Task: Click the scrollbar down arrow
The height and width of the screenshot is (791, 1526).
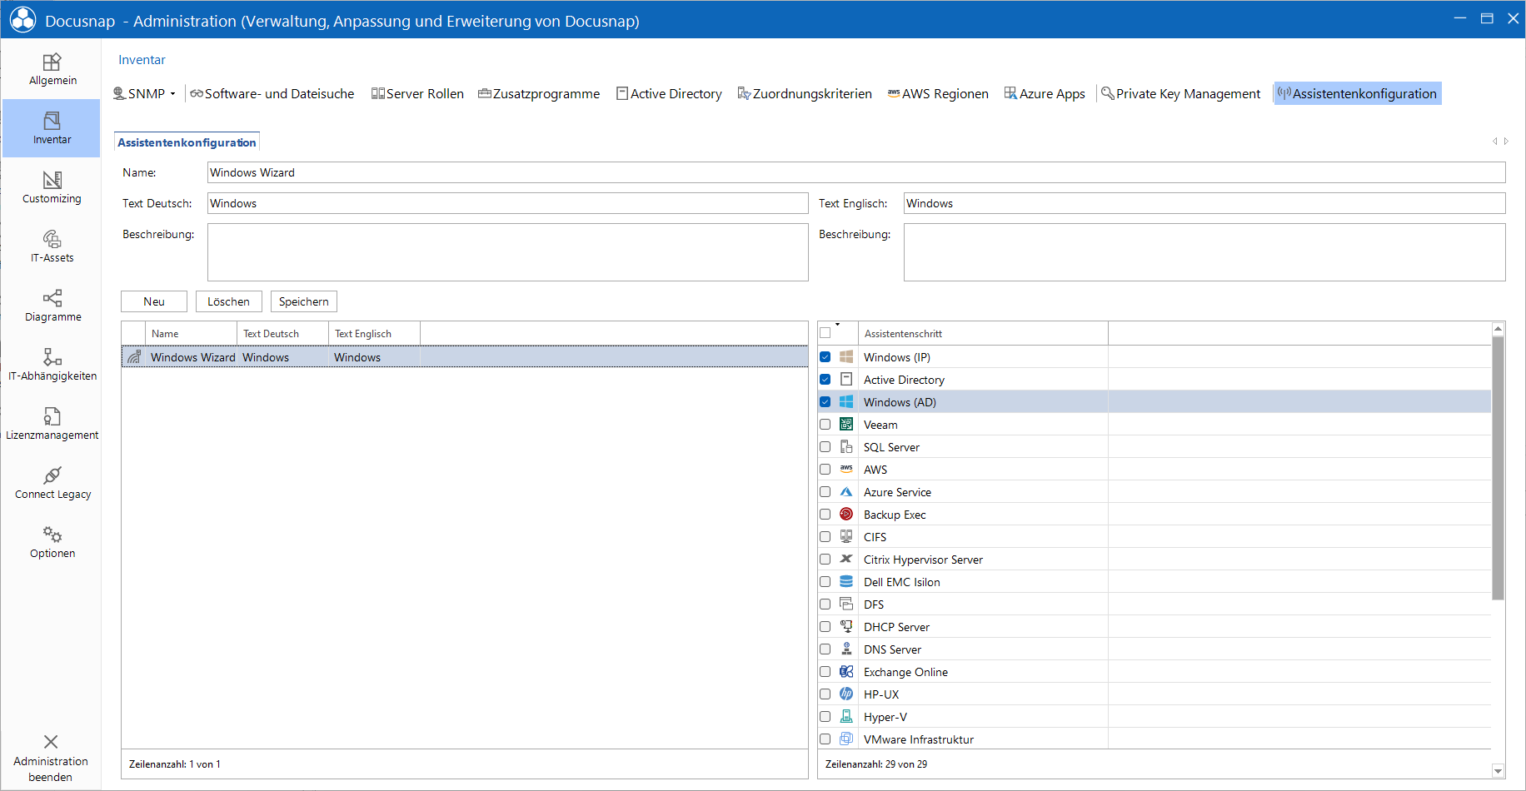Action: pyautogui.click(x=1498, y=771)
